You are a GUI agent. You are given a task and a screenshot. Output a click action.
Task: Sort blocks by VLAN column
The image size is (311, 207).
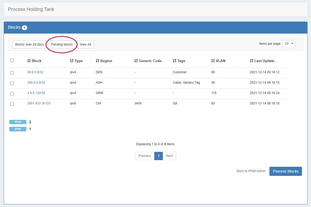click(218, 61)
